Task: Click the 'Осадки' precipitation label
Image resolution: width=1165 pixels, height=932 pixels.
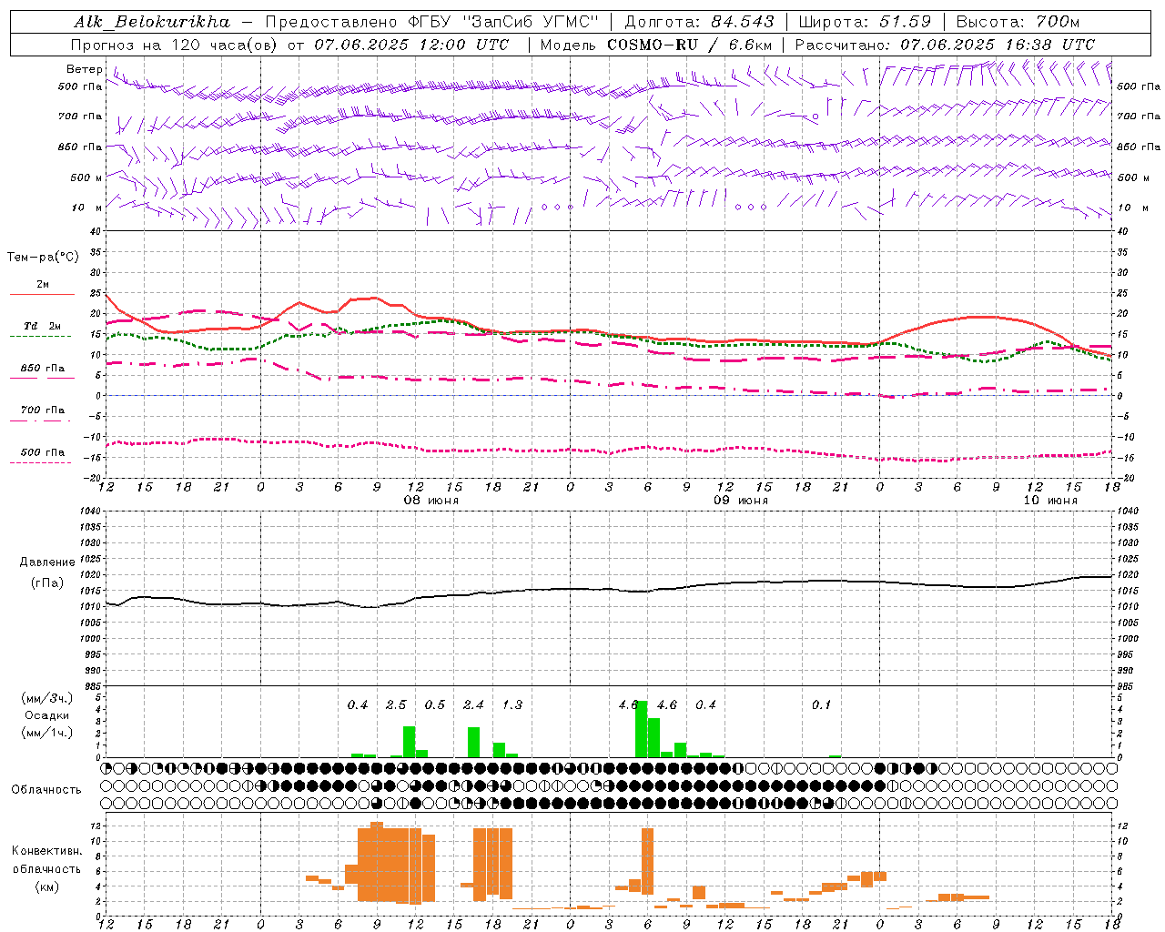Action: pos(47,715)
